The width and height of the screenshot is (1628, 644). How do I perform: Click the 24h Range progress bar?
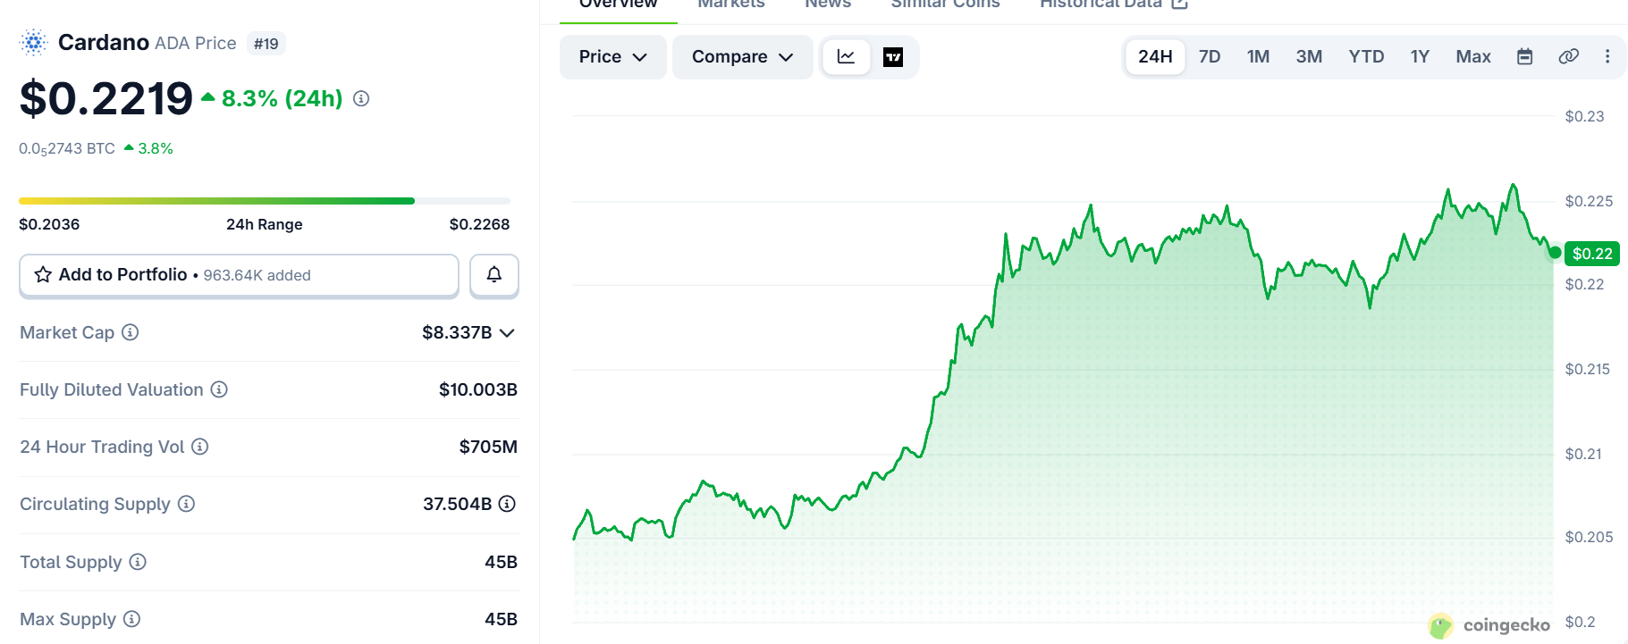265,201
